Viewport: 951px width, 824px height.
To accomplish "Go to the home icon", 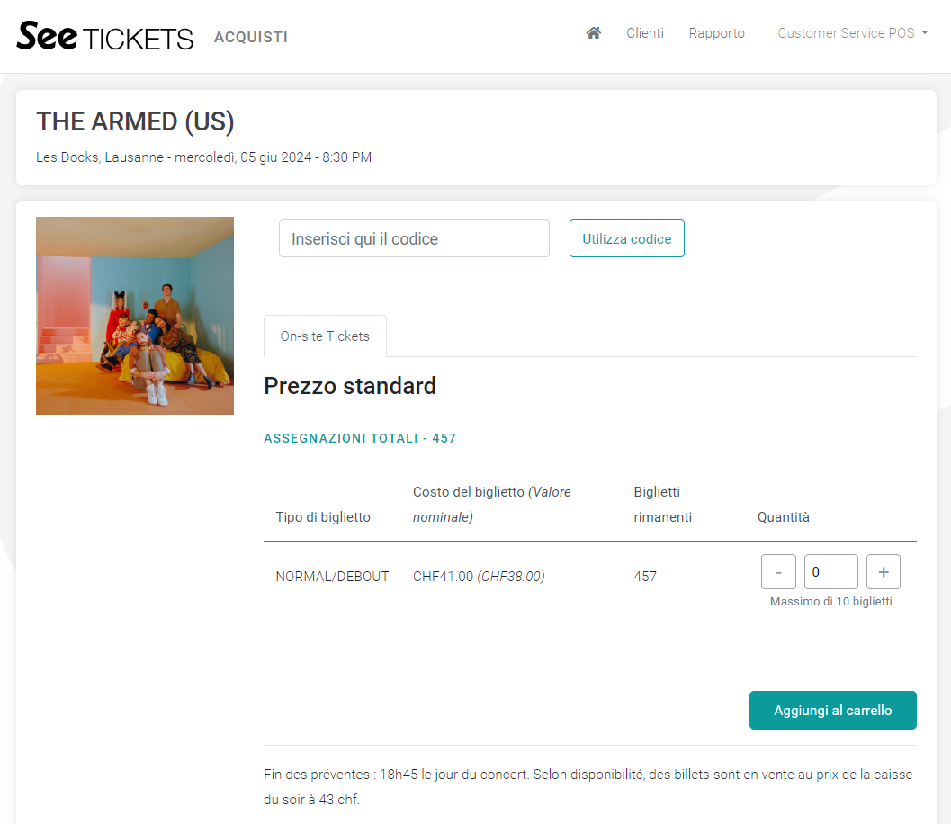I will point(593,33).
